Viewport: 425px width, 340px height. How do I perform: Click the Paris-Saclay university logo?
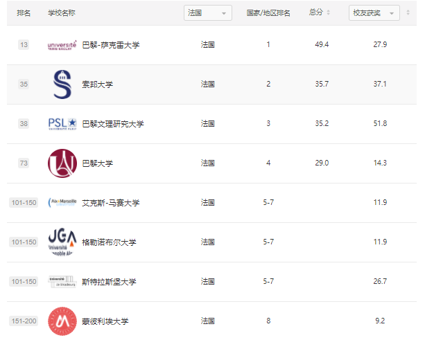(62, 45)
